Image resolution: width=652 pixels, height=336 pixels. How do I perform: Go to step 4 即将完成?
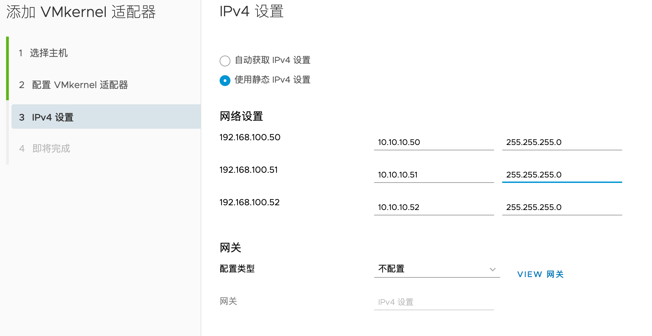click(51, 148)
